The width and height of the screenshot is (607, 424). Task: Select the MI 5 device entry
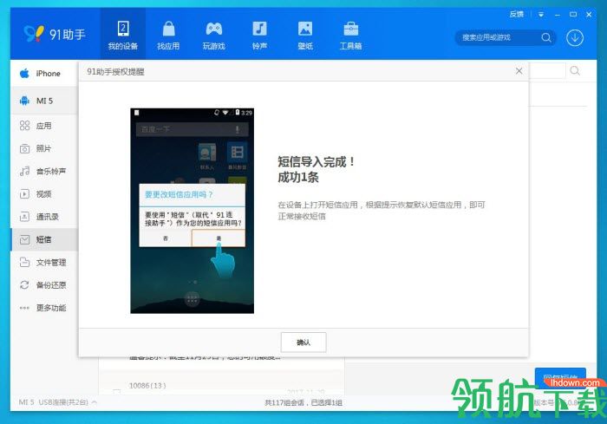coord(44,101)
